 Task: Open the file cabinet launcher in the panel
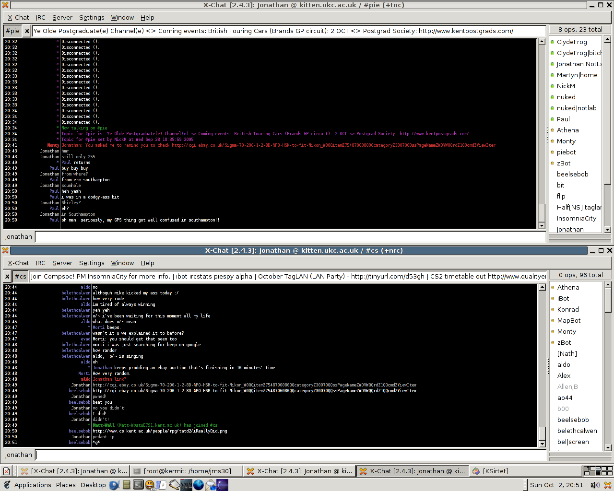pos(127,485)
